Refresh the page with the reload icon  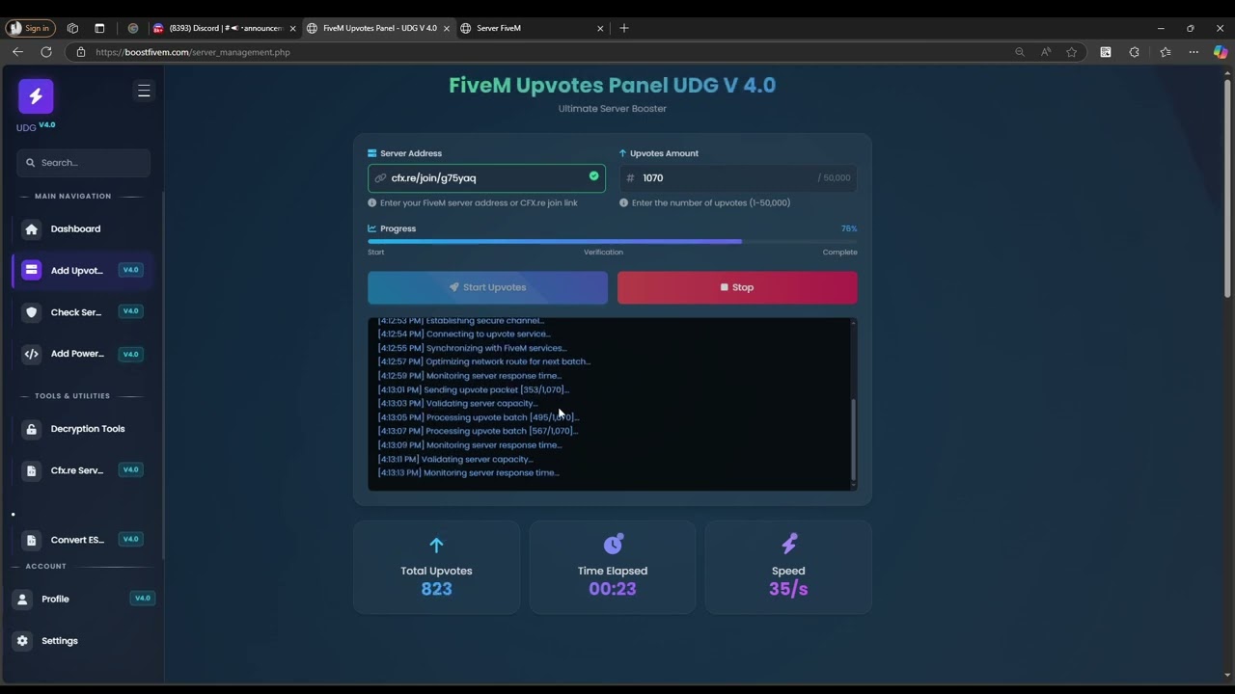click(45, 52)
